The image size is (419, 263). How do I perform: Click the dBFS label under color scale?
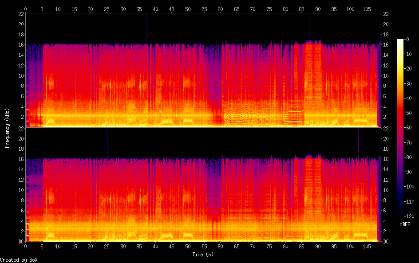pos(405,224)
